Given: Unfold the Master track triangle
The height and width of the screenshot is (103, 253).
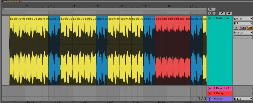Looking at the screenshot, I should point(210,99).
